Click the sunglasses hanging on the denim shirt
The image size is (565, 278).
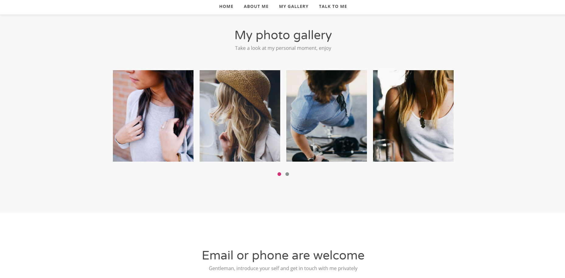342,102
